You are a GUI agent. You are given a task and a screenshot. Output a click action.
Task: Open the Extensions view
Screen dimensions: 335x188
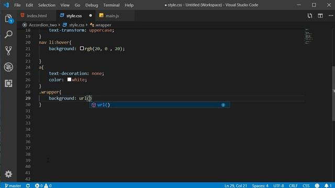[8, 84]
